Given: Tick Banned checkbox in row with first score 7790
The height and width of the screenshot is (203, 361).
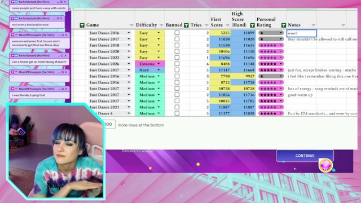Looking at the screenshot, I should 177,76.
